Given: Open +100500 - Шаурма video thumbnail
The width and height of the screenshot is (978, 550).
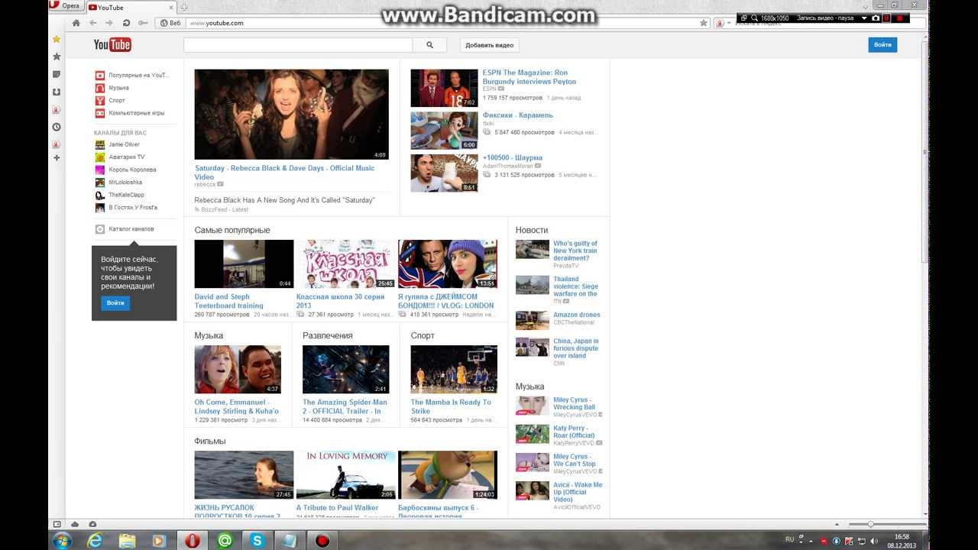Looking at the screenshot, I should click(x=444, y=173).
